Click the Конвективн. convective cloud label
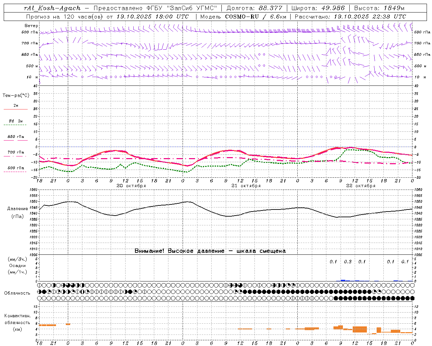 tap(17, 316)
